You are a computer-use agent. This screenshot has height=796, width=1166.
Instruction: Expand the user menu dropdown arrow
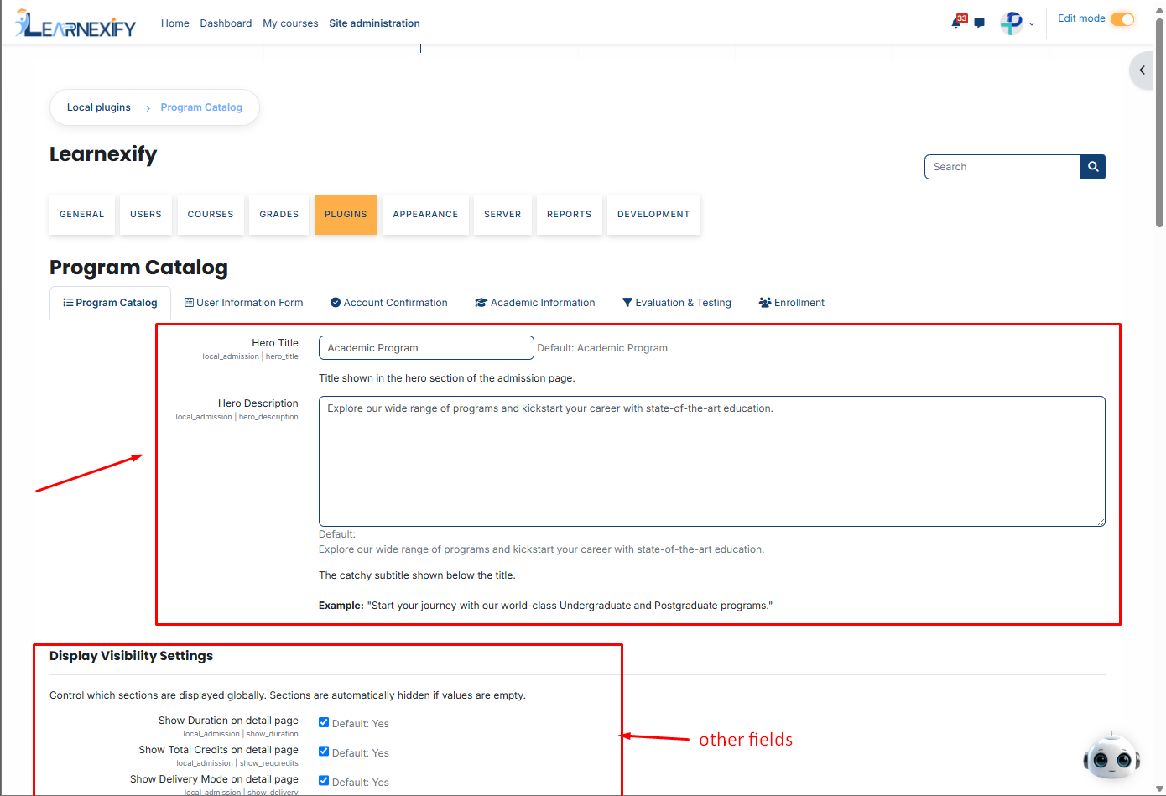pos(1032,24)
